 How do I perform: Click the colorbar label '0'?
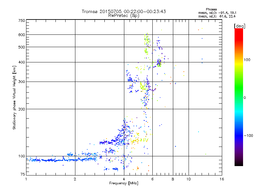[x=245, y=97]
